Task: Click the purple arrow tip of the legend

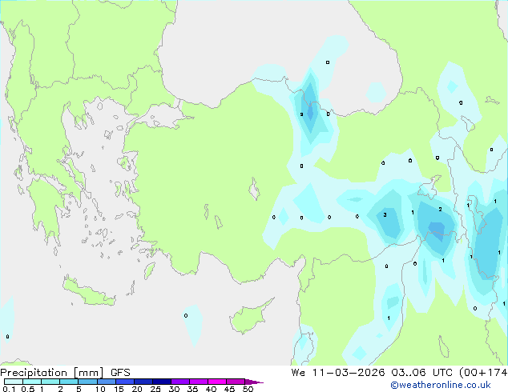Action: pos(254,382)
